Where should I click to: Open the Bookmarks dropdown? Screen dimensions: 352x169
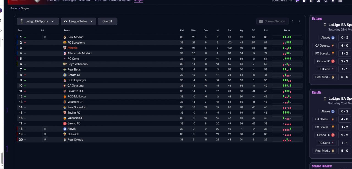282,1
